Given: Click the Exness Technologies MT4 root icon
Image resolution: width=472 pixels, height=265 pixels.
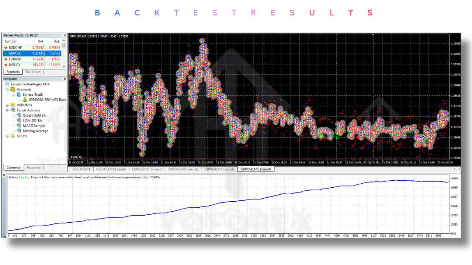Looking at the screenshot, I should click(x=7, y=84).
